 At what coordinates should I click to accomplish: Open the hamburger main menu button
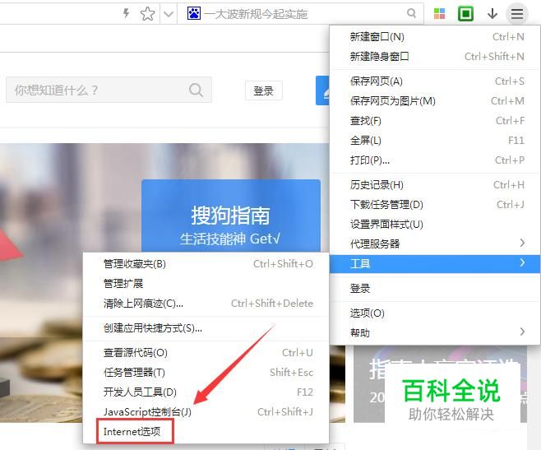point(517,14)
